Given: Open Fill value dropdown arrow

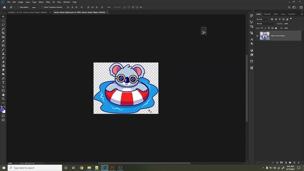Looking at the screenshot, I should click(x=290, y=28).
